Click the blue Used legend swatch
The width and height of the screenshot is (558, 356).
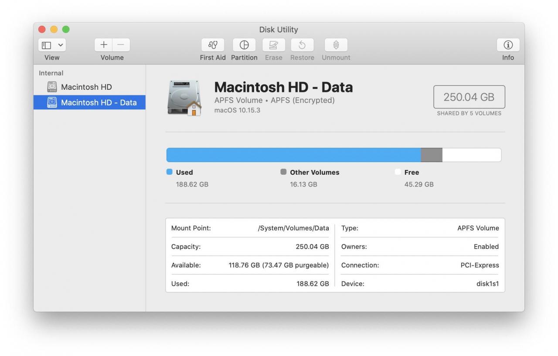(x=169, y=172)
